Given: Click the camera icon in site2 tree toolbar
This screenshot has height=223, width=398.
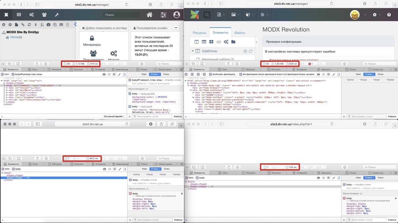Looking at the screenshot, I should [x=49, y=25].
